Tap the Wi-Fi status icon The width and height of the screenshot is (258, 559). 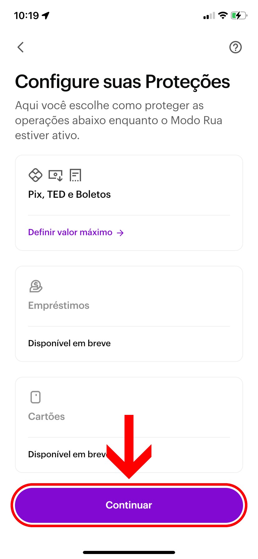point(223,15)
